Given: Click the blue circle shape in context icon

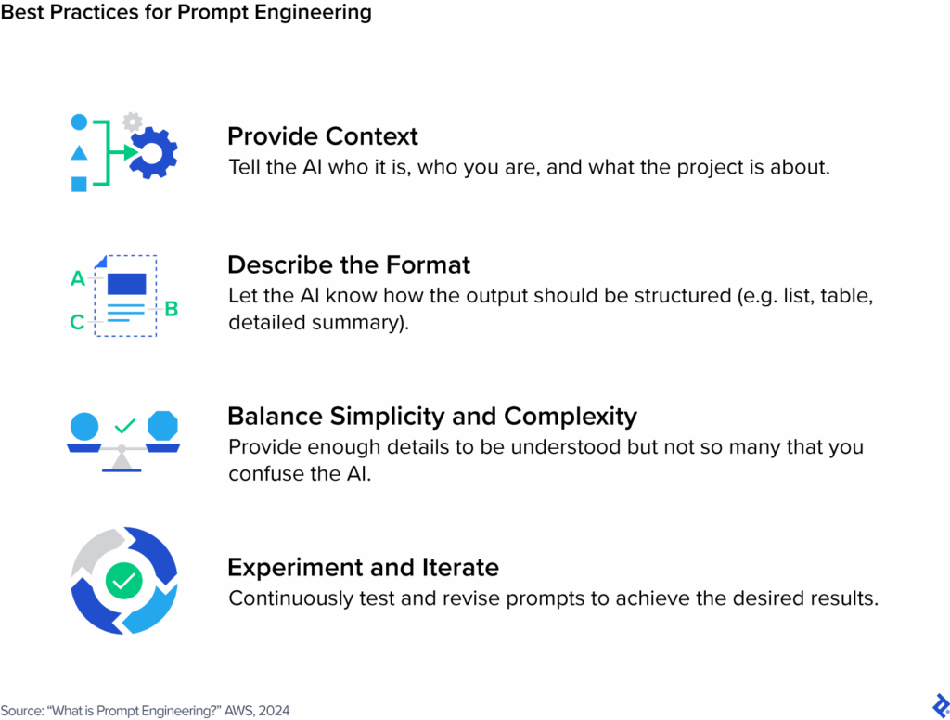Looking at the screenshot, I should point(80,122).
